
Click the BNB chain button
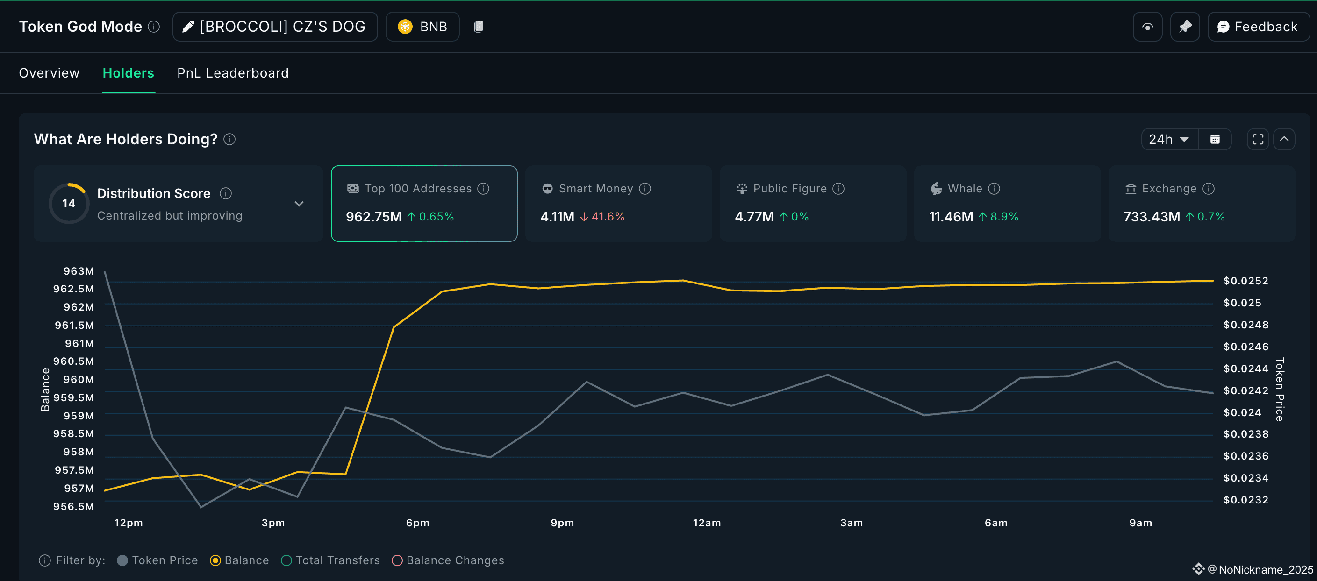pyautogui.click(x=422, y=27)
